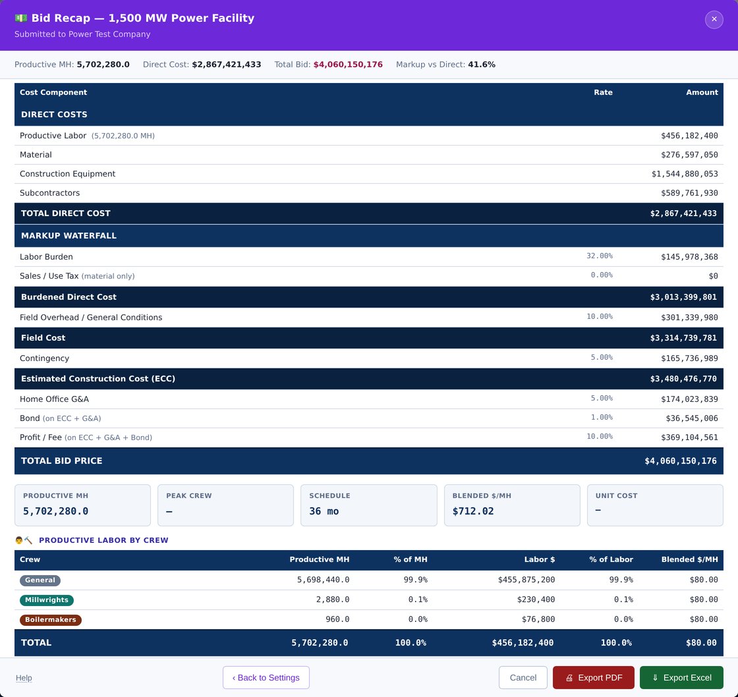The height and width of the screenshot is (697, 738).
Task: Click the worker and hammer crew icon
Action: (24, 540)
